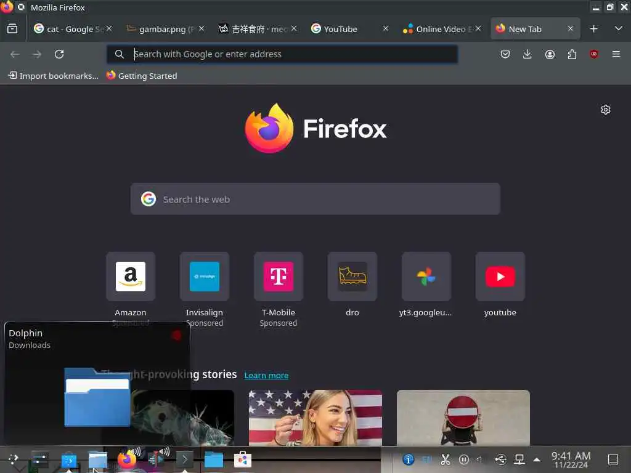631x473 pixels.
Task: Close Dolphin preview with red button
Action: click(176, 336)
